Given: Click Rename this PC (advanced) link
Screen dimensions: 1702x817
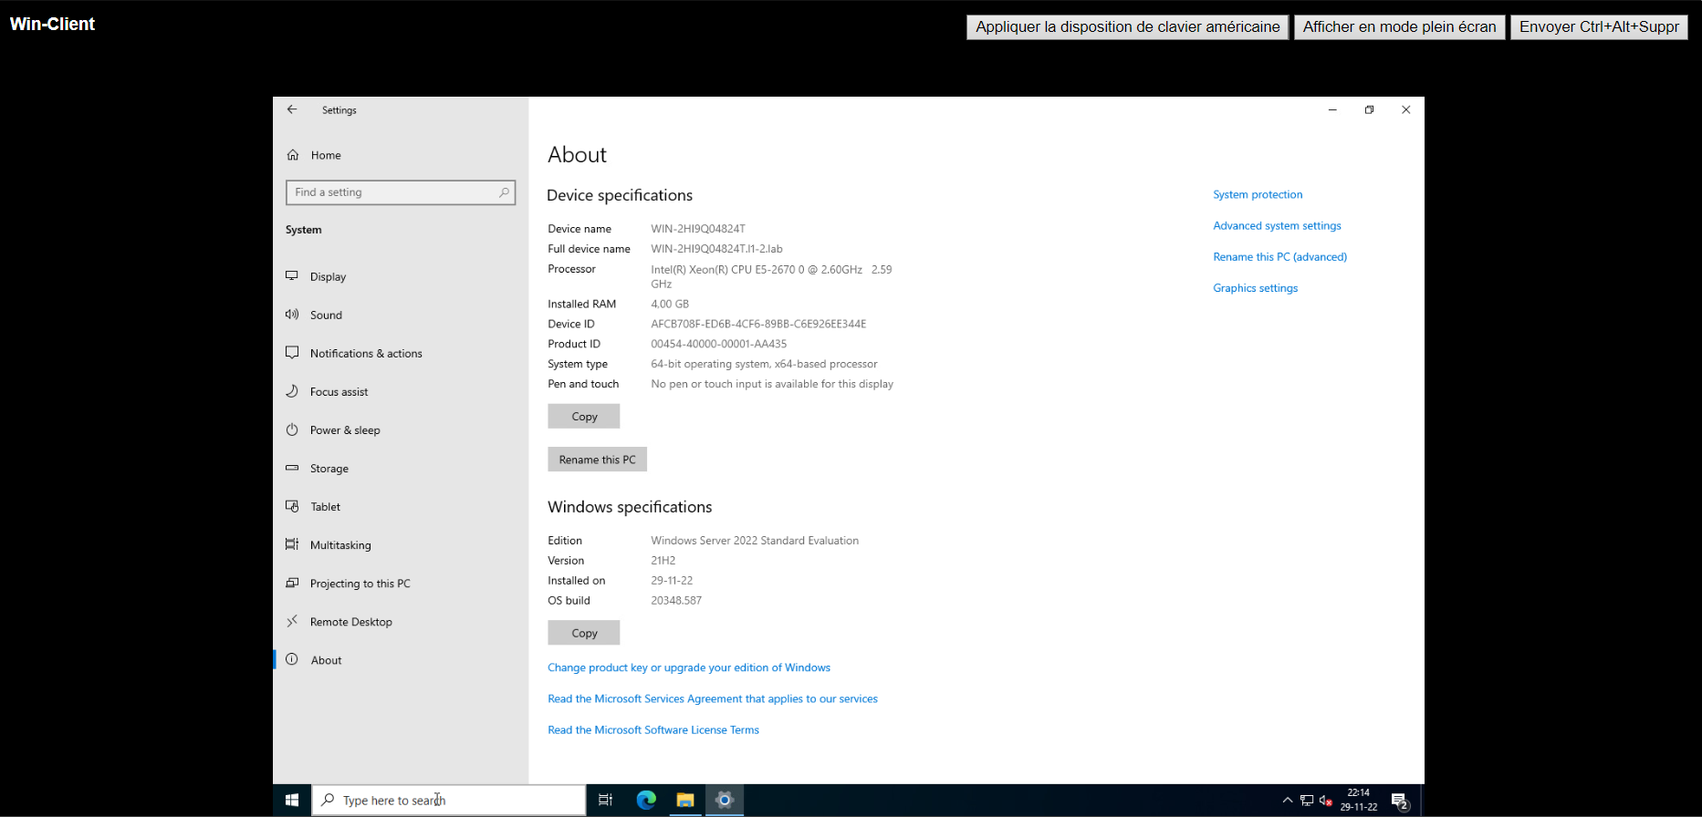Looking at the screenshot, I should pos(1279,256).
